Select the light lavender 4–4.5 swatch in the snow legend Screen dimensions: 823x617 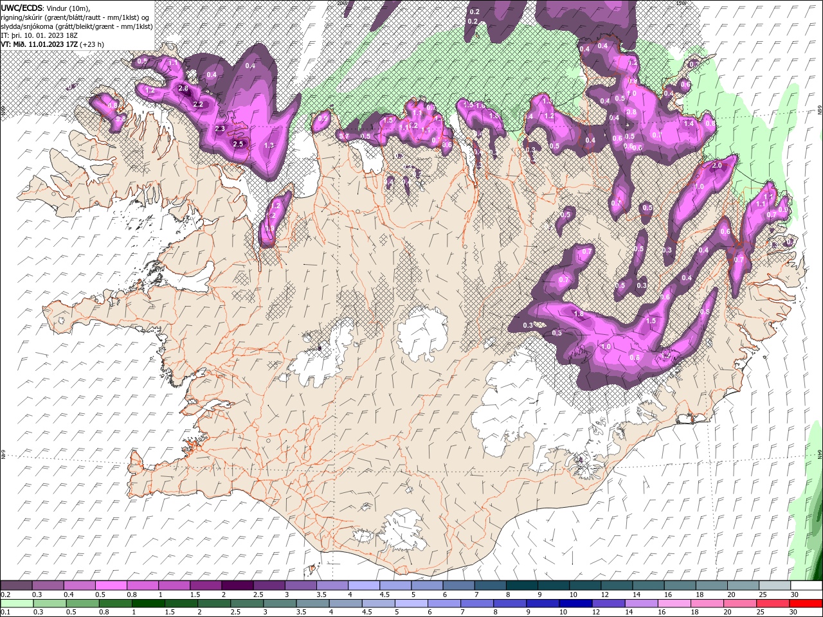[x=363, y=586]
